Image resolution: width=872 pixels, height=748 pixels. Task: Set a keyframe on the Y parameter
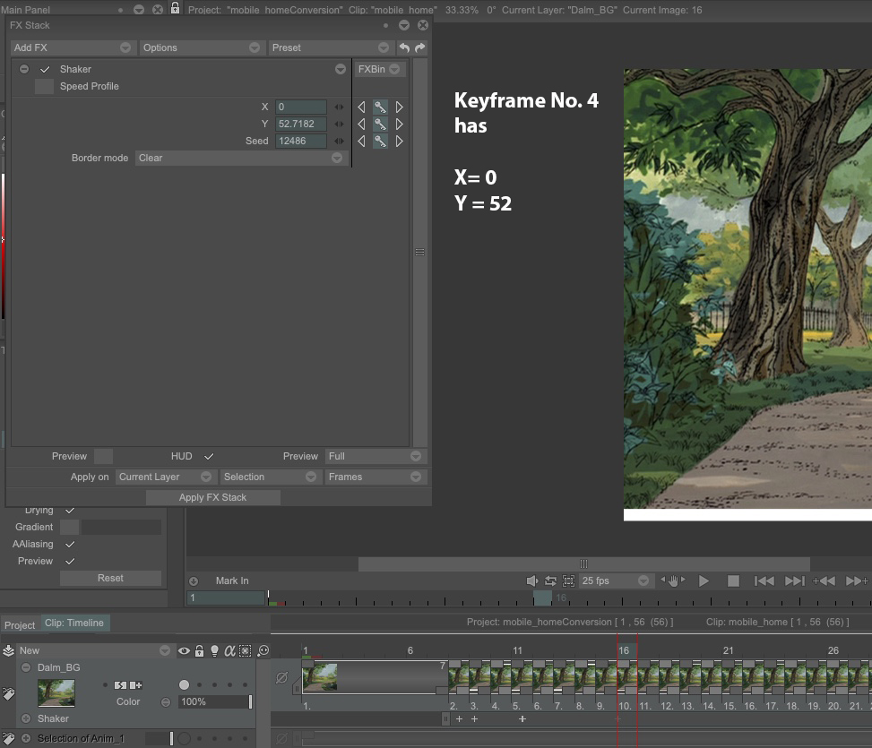coord(380,124)
